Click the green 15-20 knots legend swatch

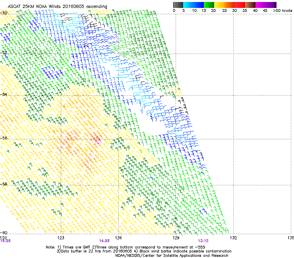[209, 5]
